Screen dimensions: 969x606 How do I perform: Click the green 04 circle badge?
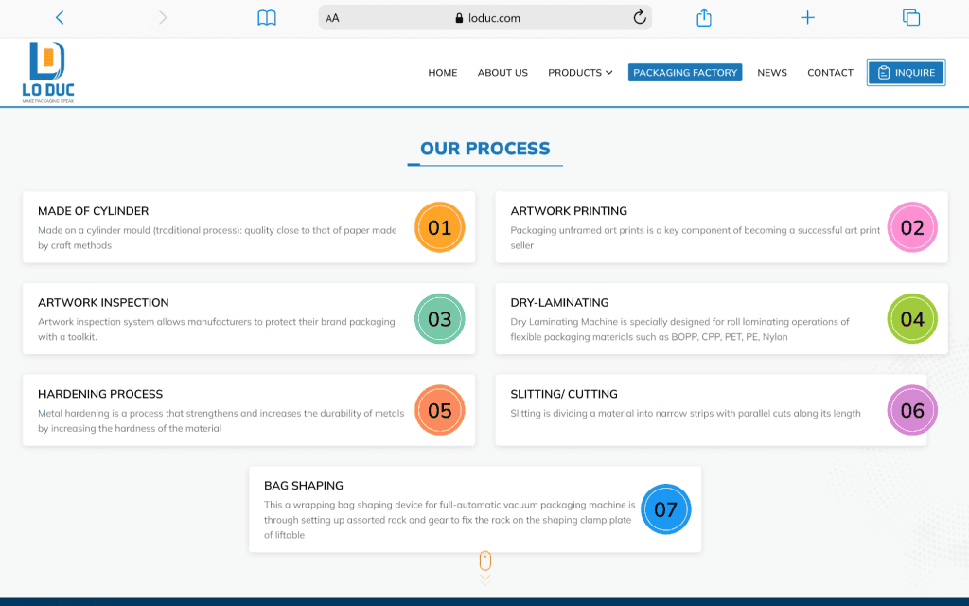pos(912,319)
